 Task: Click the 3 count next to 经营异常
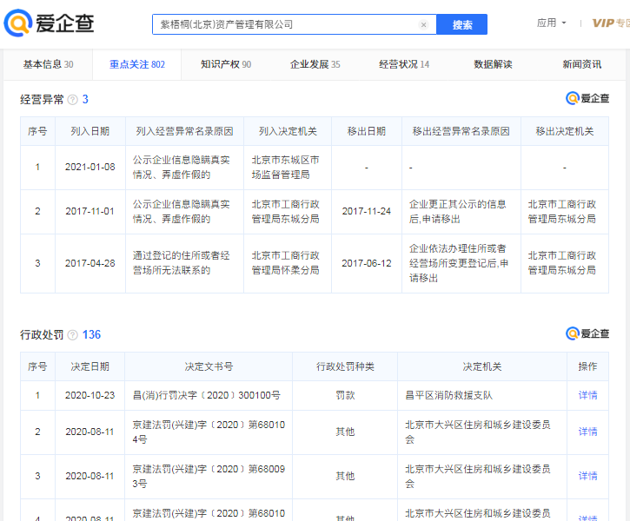coord(85,100)
